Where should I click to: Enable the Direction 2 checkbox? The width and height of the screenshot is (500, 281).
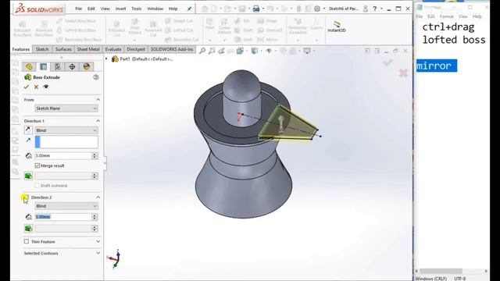click(x=26, y=197)
